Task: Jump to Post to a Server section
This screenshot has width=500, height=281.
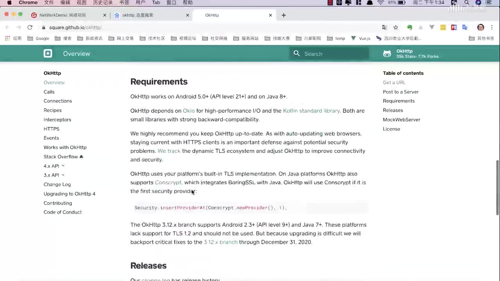Action: (x=401, y=92)
